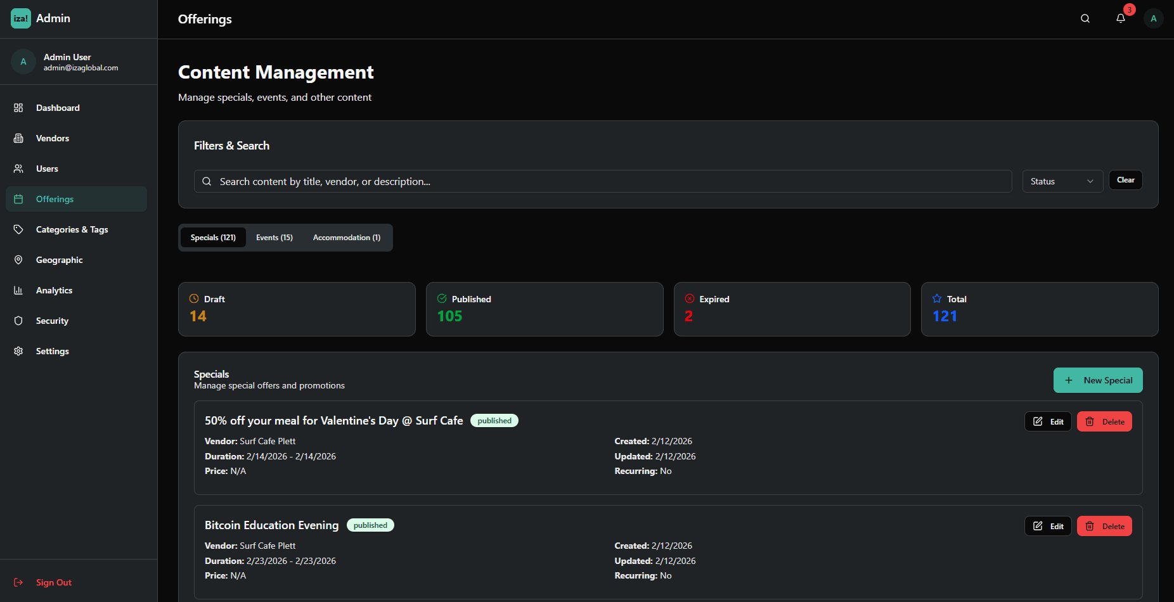Viewport: 1174px width, 602px height.
Task: Clear the current filters
Action: 1125,180
